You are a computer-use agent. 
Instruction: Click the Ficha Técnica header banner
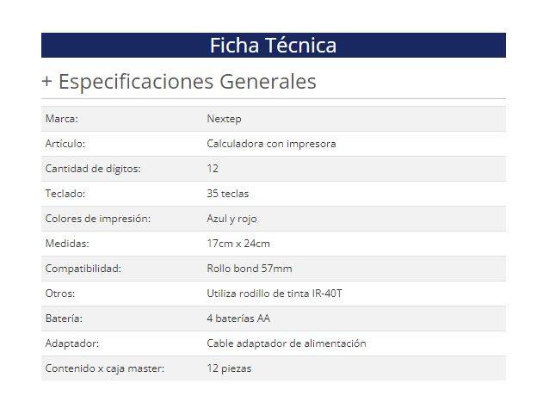[274, 46]
